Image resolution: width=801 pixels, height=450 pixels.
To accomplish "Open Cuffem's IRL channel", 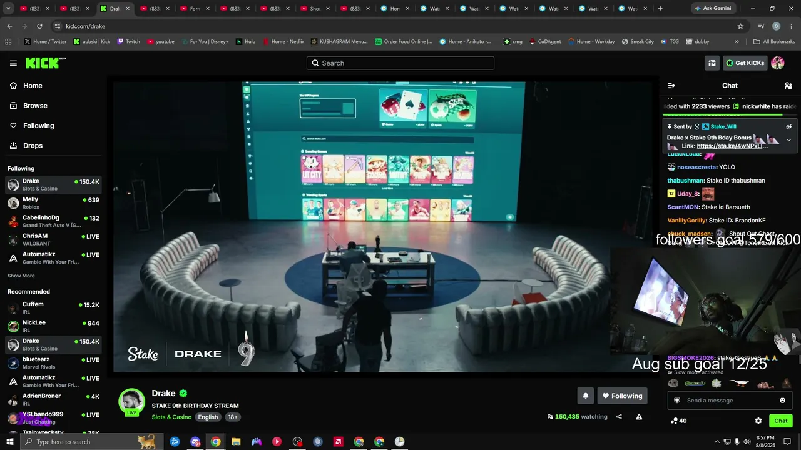I will pos(53,308).
